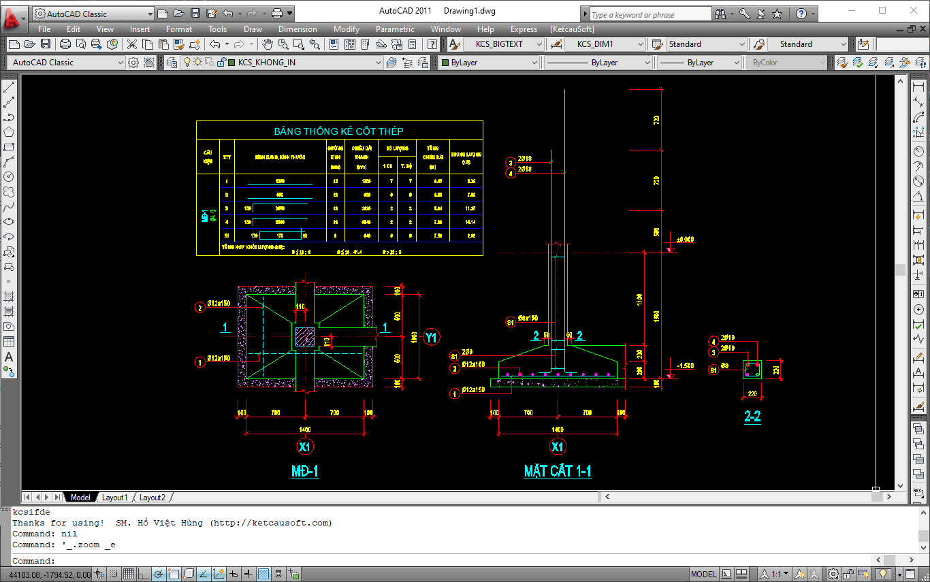Viewport: 930px width, 582px height.
Task: Click the Cut scissors icon
Action: point(131,44)
